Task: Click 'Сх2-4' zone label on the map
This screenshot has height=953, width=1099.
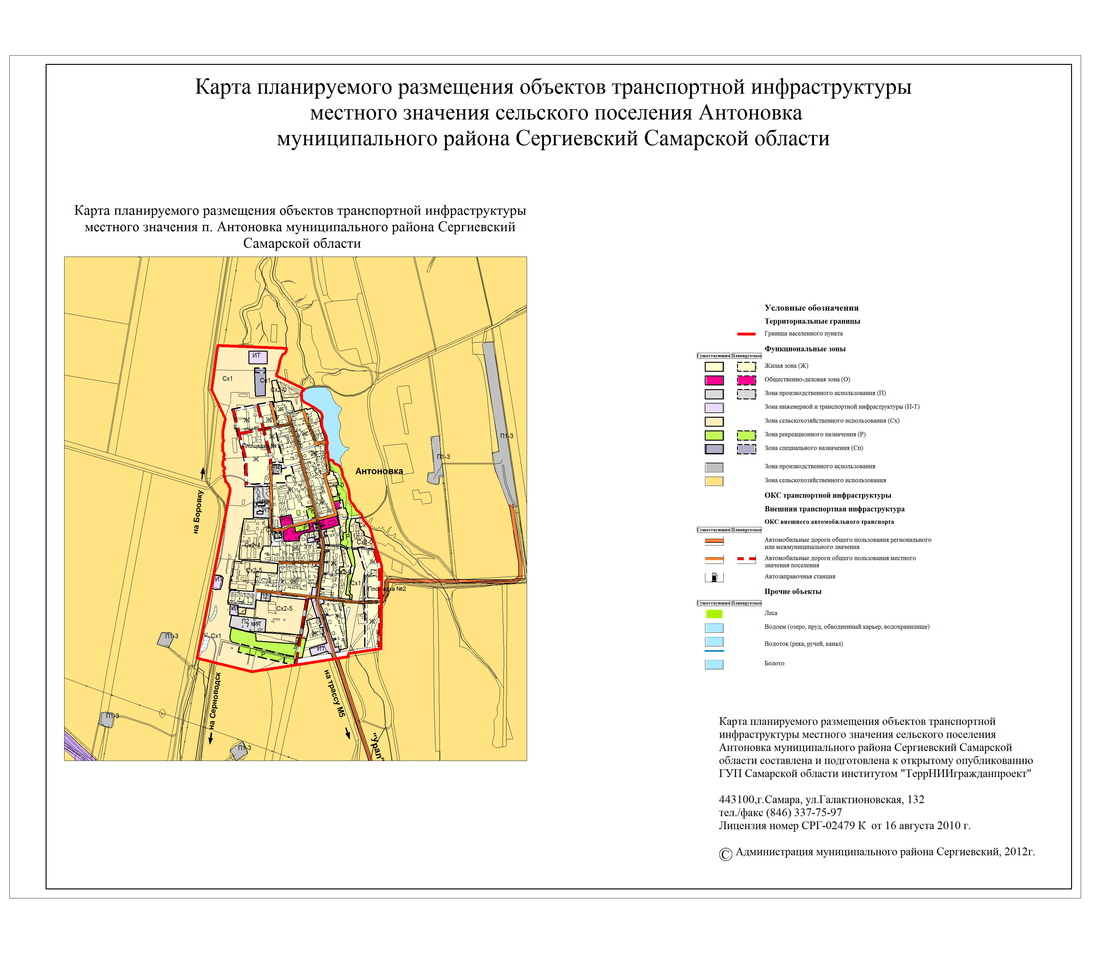Action: (252, 546)
